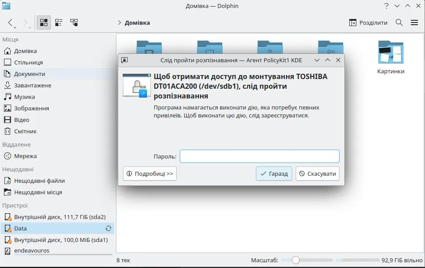The width and height of the screenshot is (425, 268).
Task: Open Домівка in the Places sidebar
Action: [x=58, y=51]
